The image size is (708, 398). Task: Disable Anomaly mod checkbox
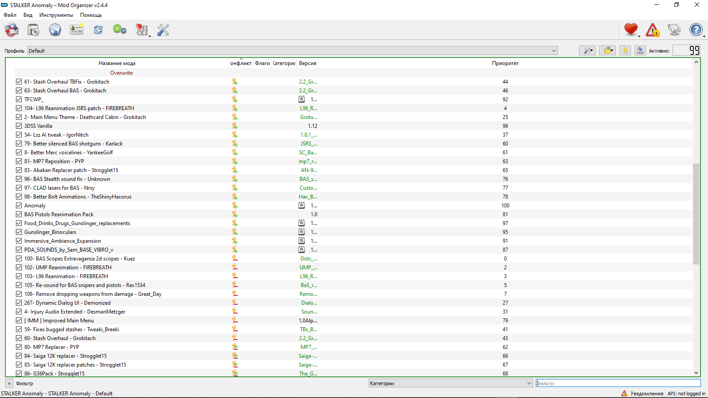19,205
